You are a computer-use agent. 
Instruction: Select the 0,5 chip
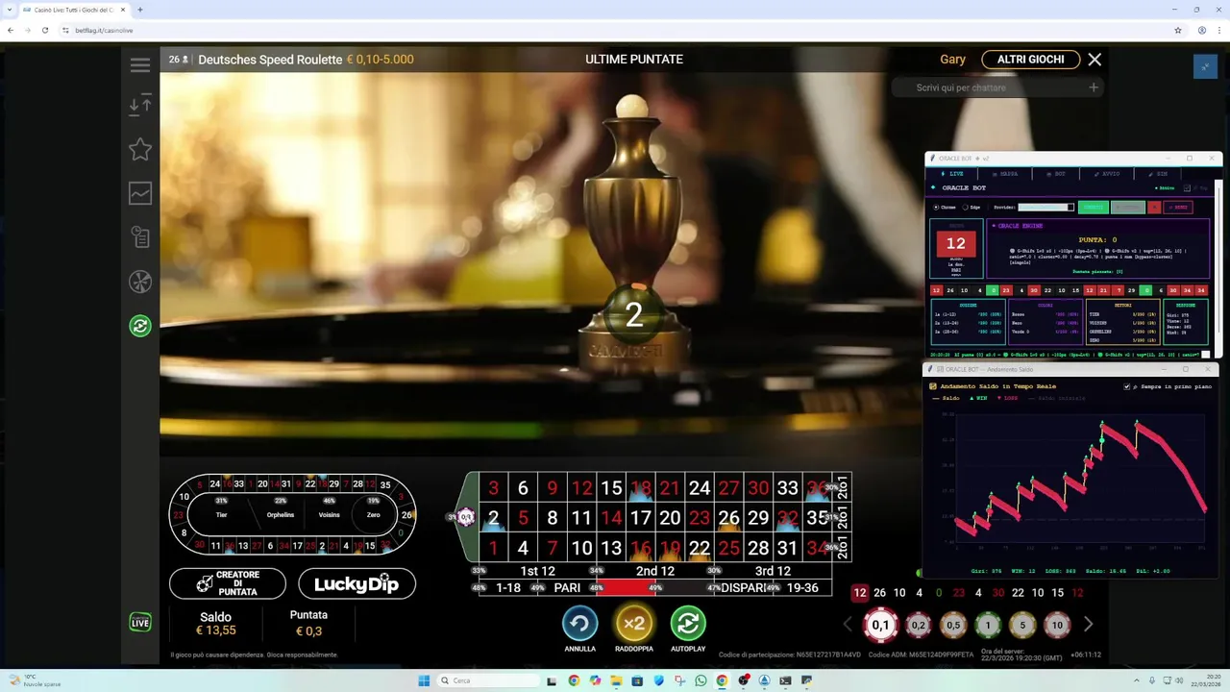click(953, 625)
